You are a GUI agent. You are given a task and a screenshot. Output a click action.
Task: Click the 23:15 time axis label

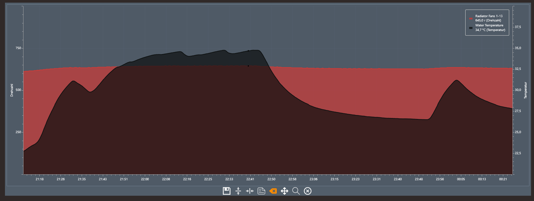tap(334, 179)
